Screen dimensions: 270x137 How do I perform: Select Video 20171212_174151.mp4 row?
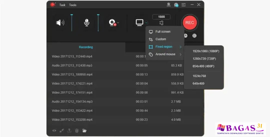coord(125,93)
